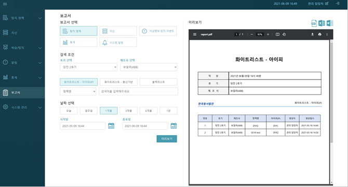Click 2021-06-09 16:49 timestamp in top bar
The height and width of the screenshot is (187, 348).
[285, 4]
